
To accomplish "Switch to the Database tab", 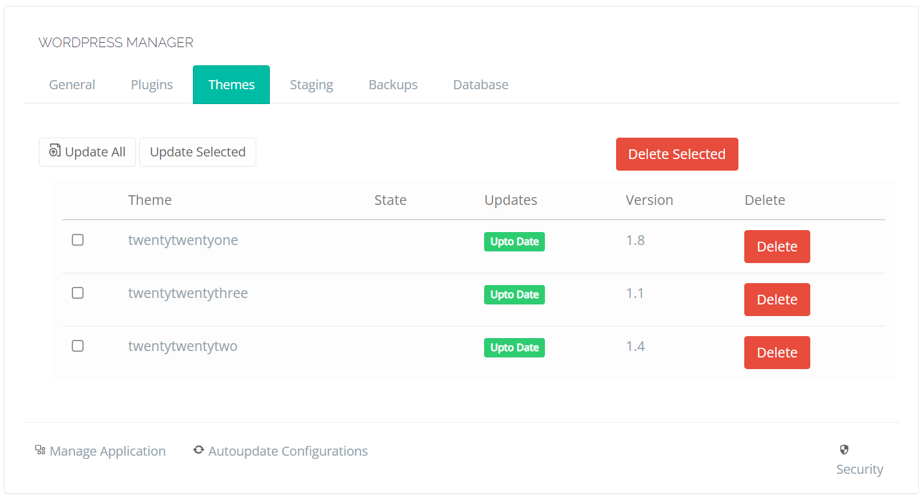I will [x=481, y=85].
